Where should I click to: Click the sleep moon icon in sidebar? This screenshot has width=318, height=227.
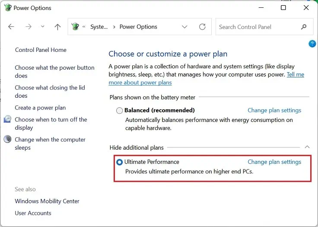[8, 139]
